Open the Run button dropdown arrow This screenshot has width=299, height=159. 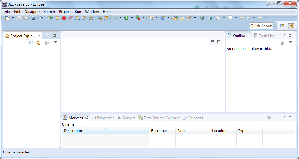(x=132, y=18)
